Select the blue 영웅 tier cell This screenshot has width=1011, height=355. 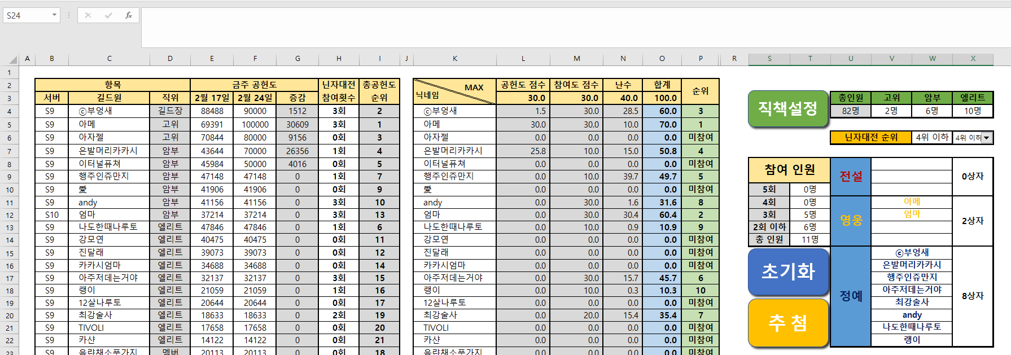tap(851, 221)
